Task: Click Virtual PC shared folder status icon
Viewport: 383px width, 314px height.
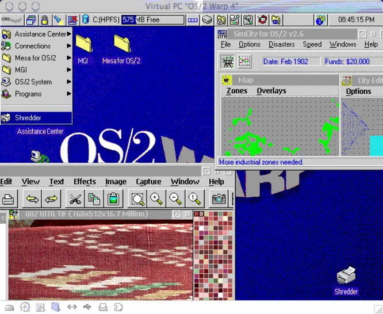Action: click(56, 307)
